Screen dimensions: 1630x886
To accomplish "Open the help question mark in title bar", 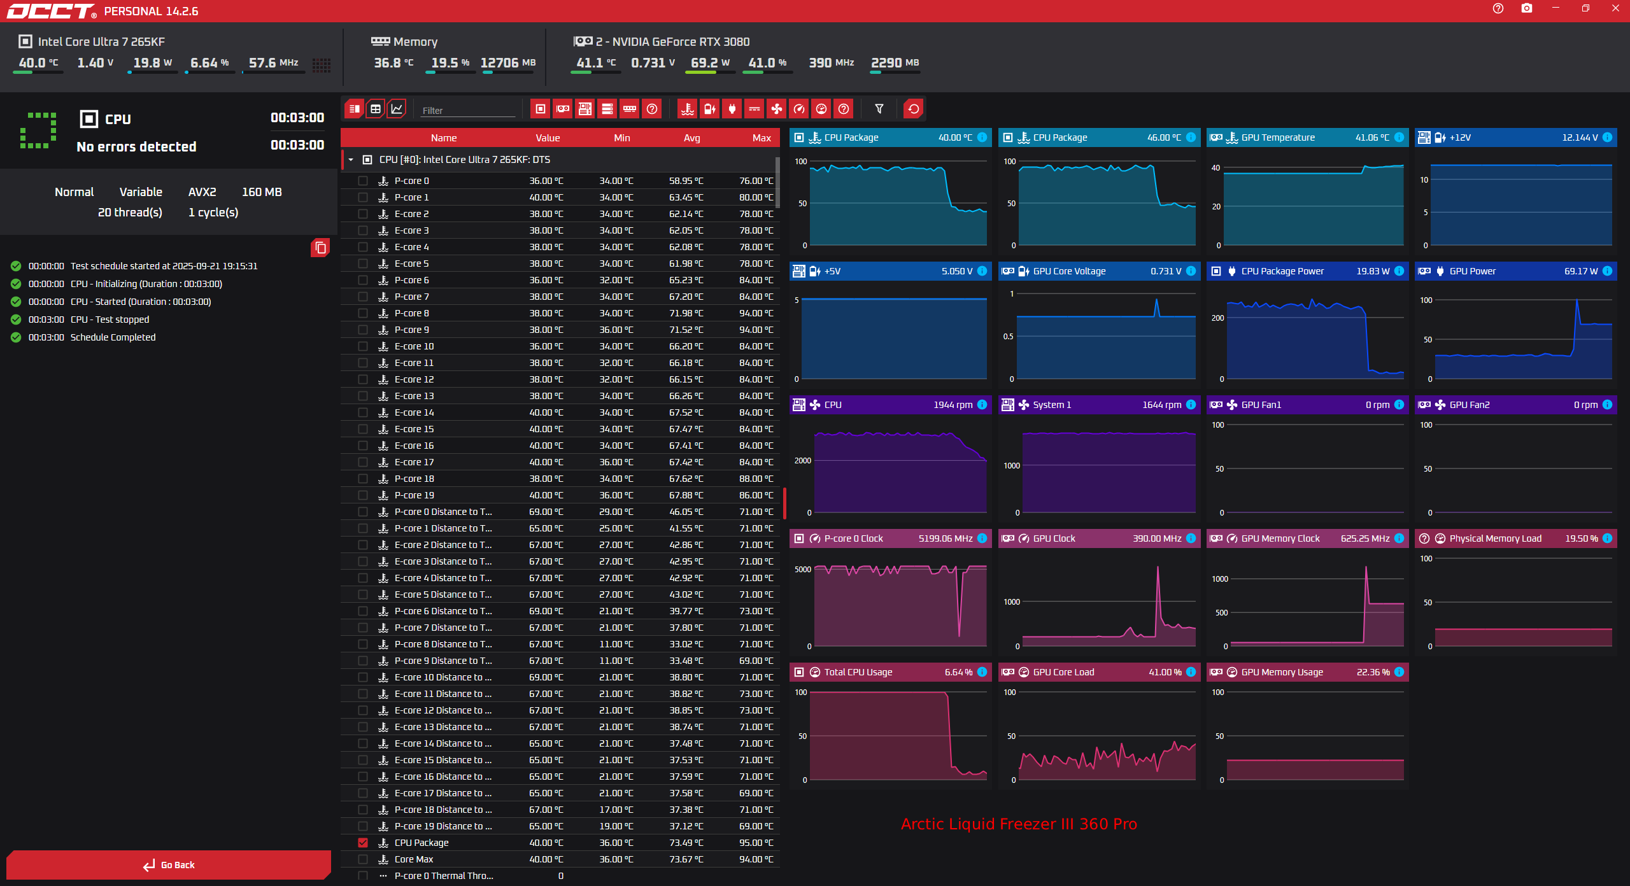I will pyautogui.click(x=1498, y=8).
